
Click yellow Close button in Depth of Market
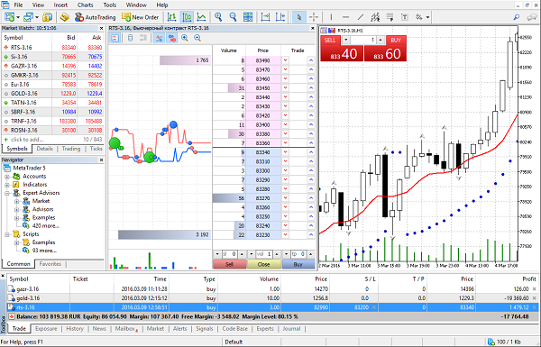[263, 264]
